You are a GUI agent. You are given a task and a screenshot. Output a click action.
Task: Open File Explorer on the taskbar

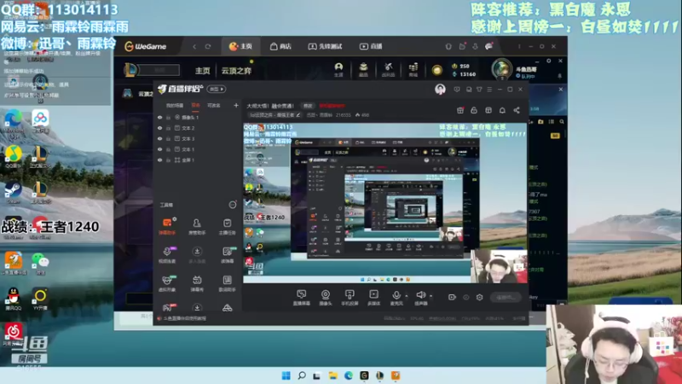tap(332, 375)
